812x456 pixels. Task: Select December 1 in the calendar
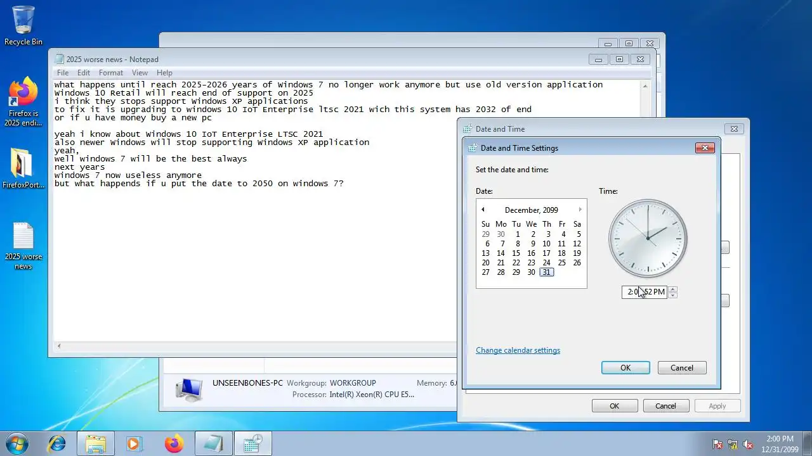[x=518, y=234]
